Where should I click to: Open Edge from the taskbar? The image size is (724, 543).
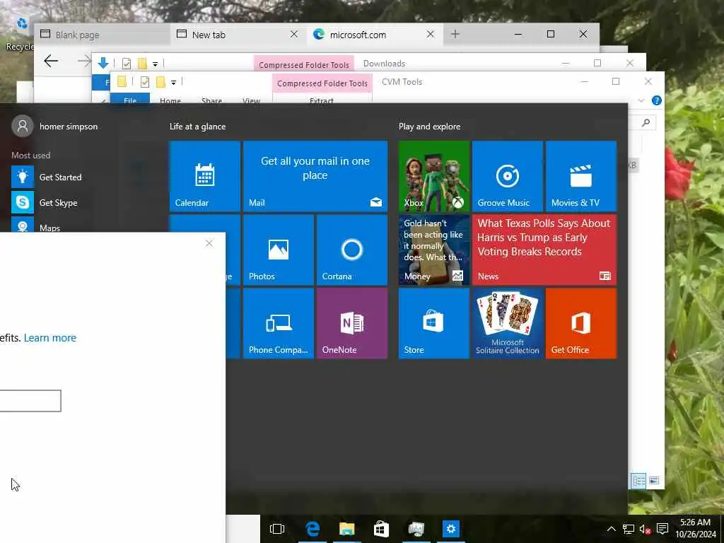point(313,529)
